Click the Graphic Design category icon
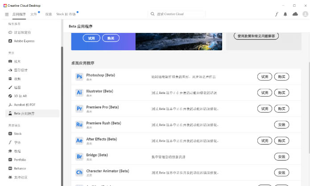The height and width of the screenshot is (186, 310). click(x=10, y=70)
